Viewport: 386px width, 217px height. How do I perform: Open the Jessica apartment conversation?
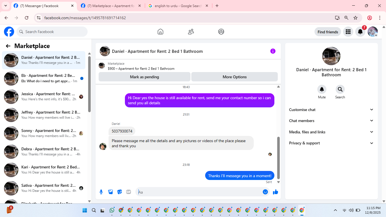pos(44,97)
